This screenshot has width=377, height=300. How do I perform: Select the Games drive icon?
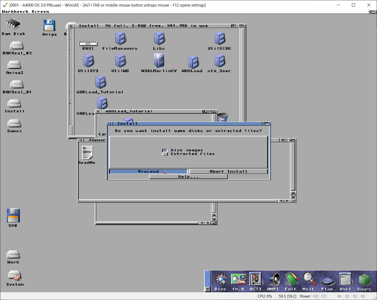(x=14, y=123)
